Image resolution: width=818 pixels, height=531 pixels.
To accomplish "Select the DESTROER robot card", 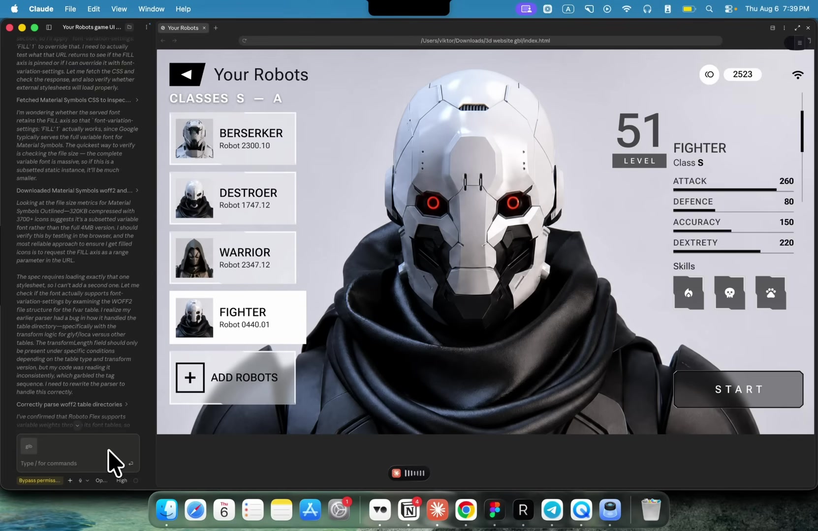I will [x=233, y=198].
